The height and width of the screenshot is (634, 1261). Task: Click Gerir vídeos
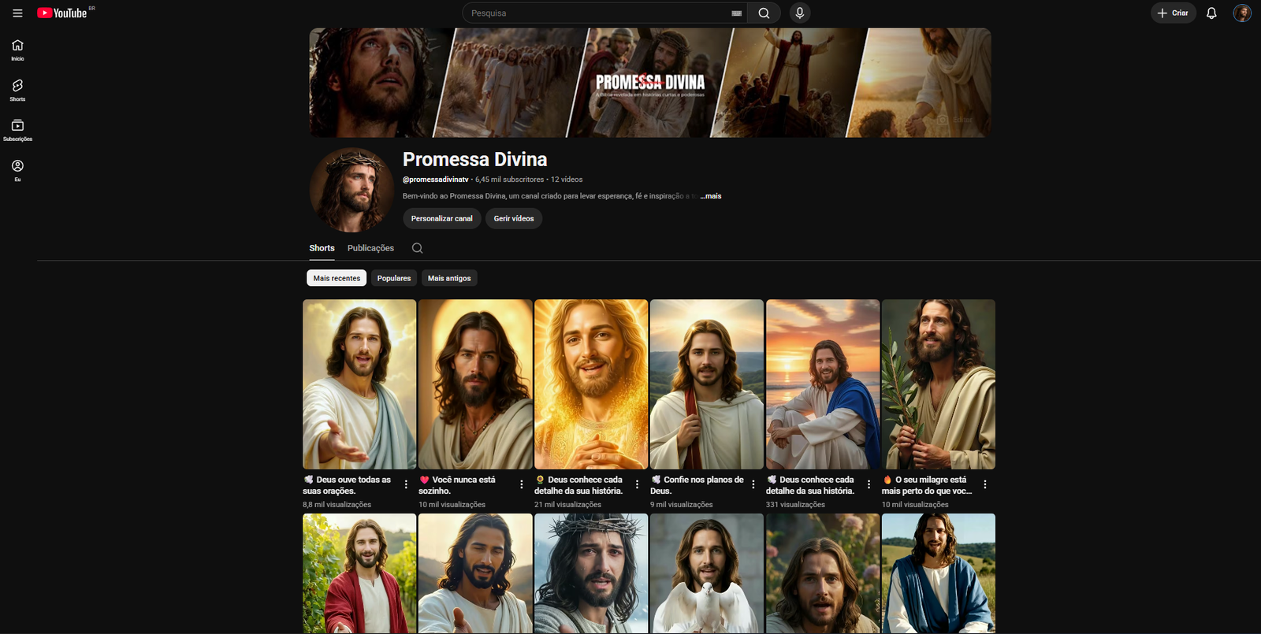(x=514, y=219)
